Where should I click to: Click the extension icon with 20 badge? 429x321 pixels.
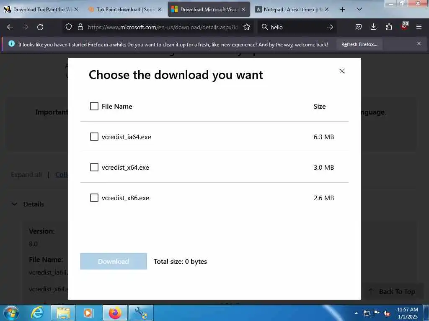(x=404, y=26)
